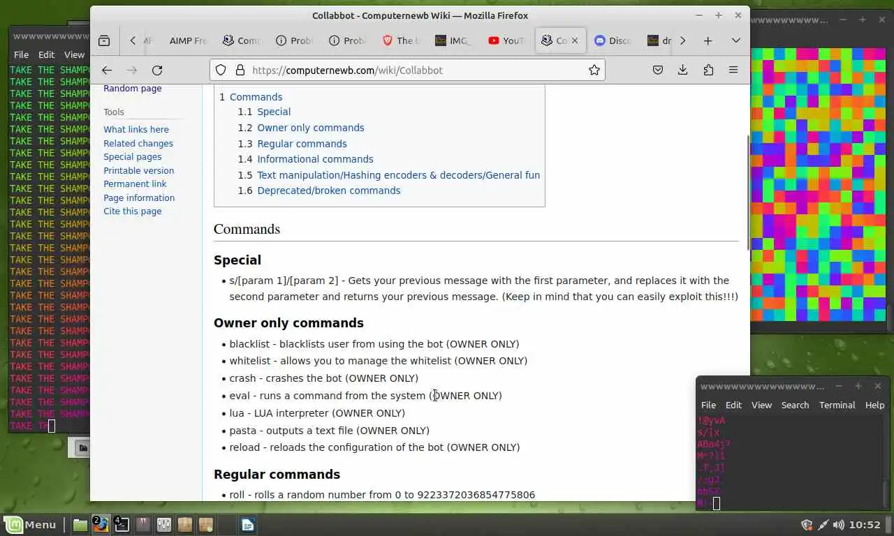Click the 10:52 clock in the panel
894x536 pixels.
tap(865, 525)
